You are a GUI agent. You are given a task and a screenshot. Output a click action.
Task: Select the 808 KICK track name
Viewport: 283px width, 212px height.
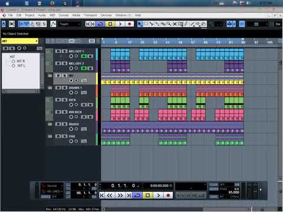tap(75, 112)
